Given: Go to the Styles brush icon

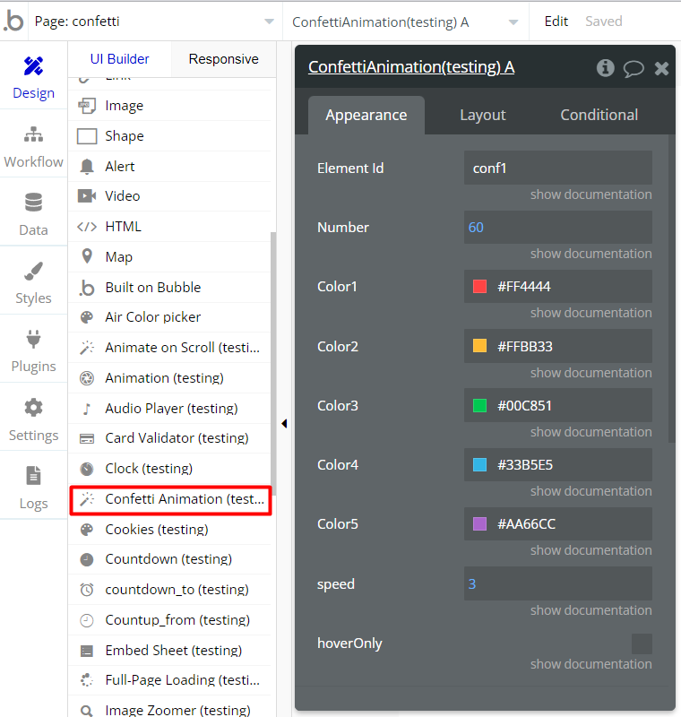Looking at the screenshot, I should click(x=33, y=272).
